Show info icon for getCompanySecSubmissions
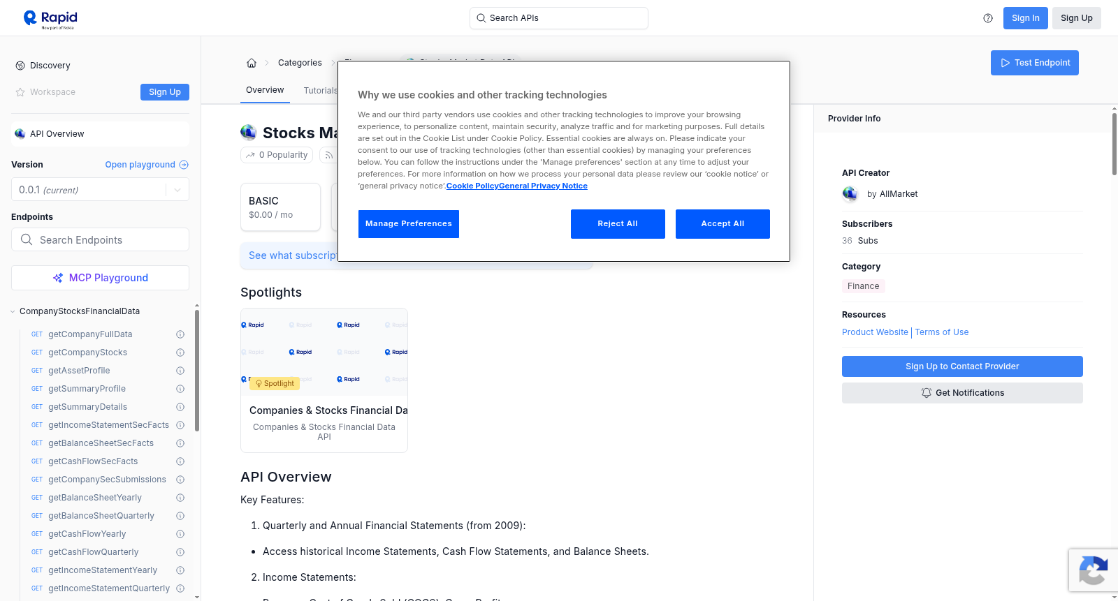 click(x=180, y=480)
